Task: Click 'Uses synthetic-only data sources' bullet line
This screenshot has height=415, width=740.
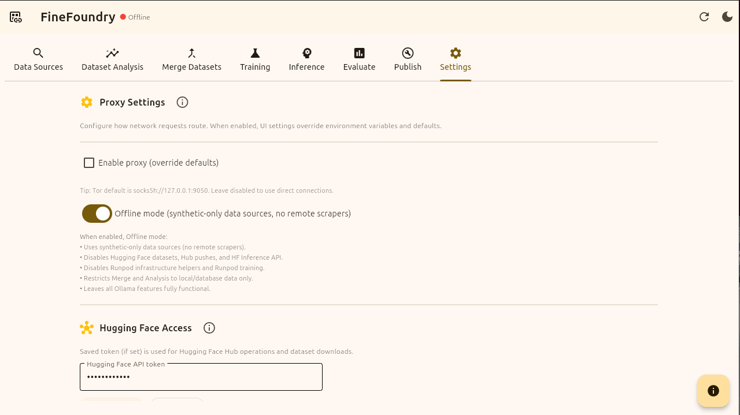Action: click(x=162, y=247)
